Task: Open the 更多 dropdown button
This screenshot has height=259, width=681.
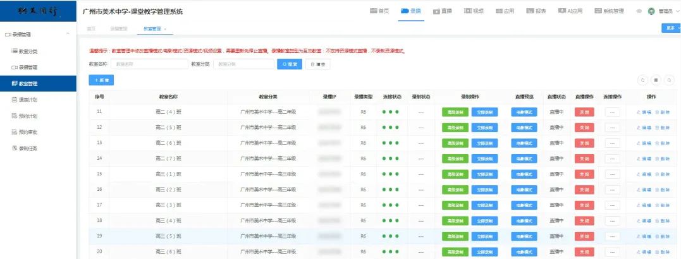Action: 670,28
